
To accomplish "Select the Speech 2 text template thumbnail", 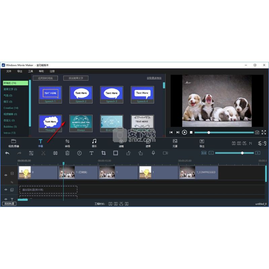I will point(81,93).
